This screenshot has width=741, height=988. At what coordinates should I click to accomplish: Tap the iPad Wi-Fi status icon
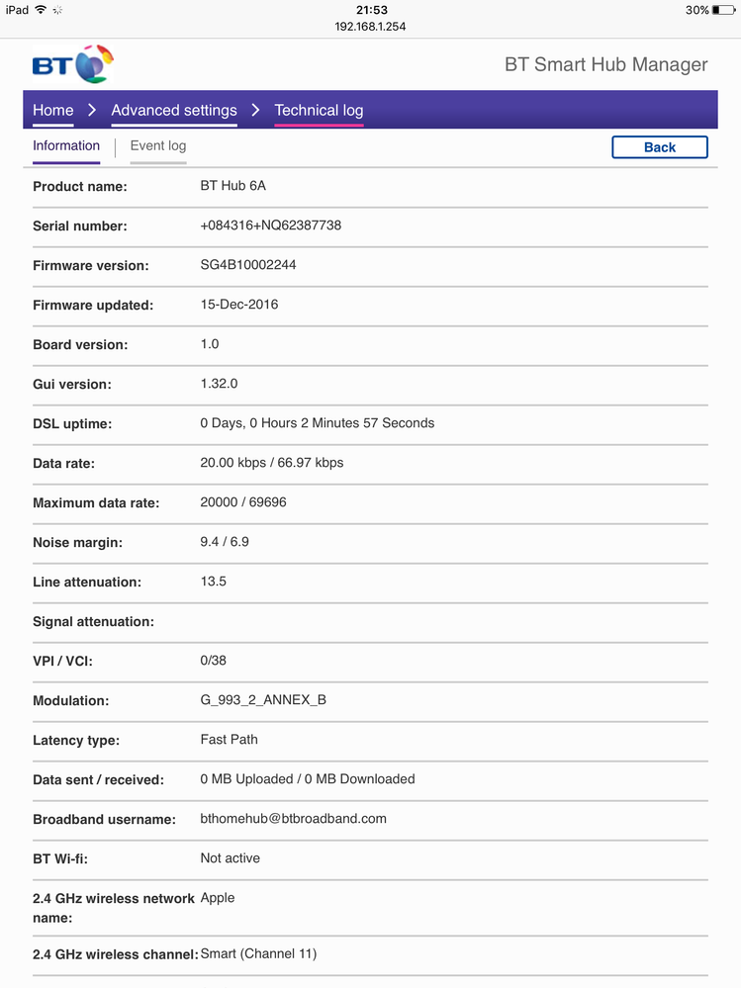(x=41, y=10)
